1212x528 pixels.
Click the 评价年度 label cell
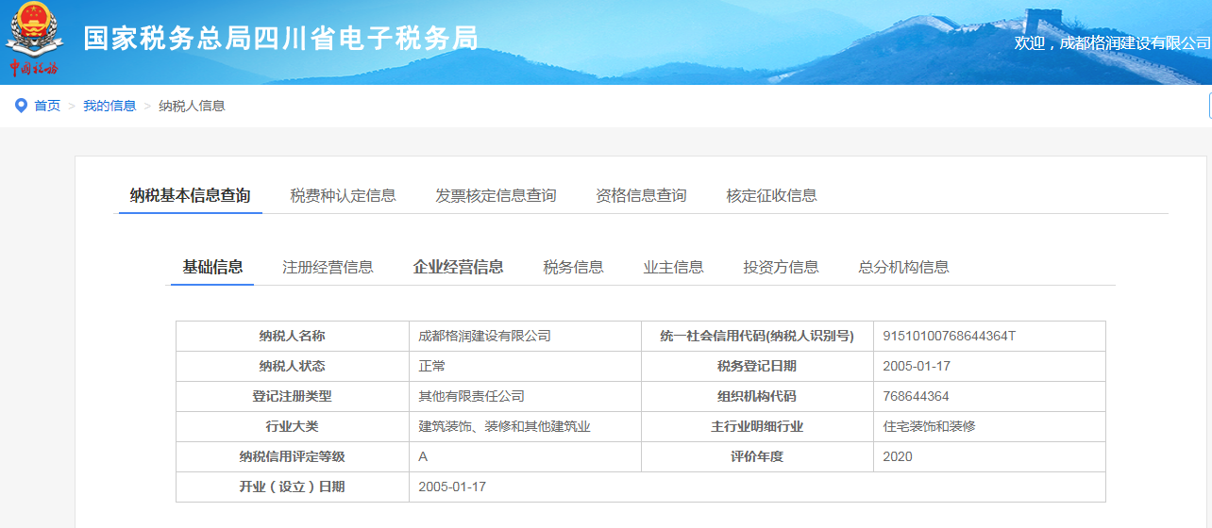[x=757, y=456]
